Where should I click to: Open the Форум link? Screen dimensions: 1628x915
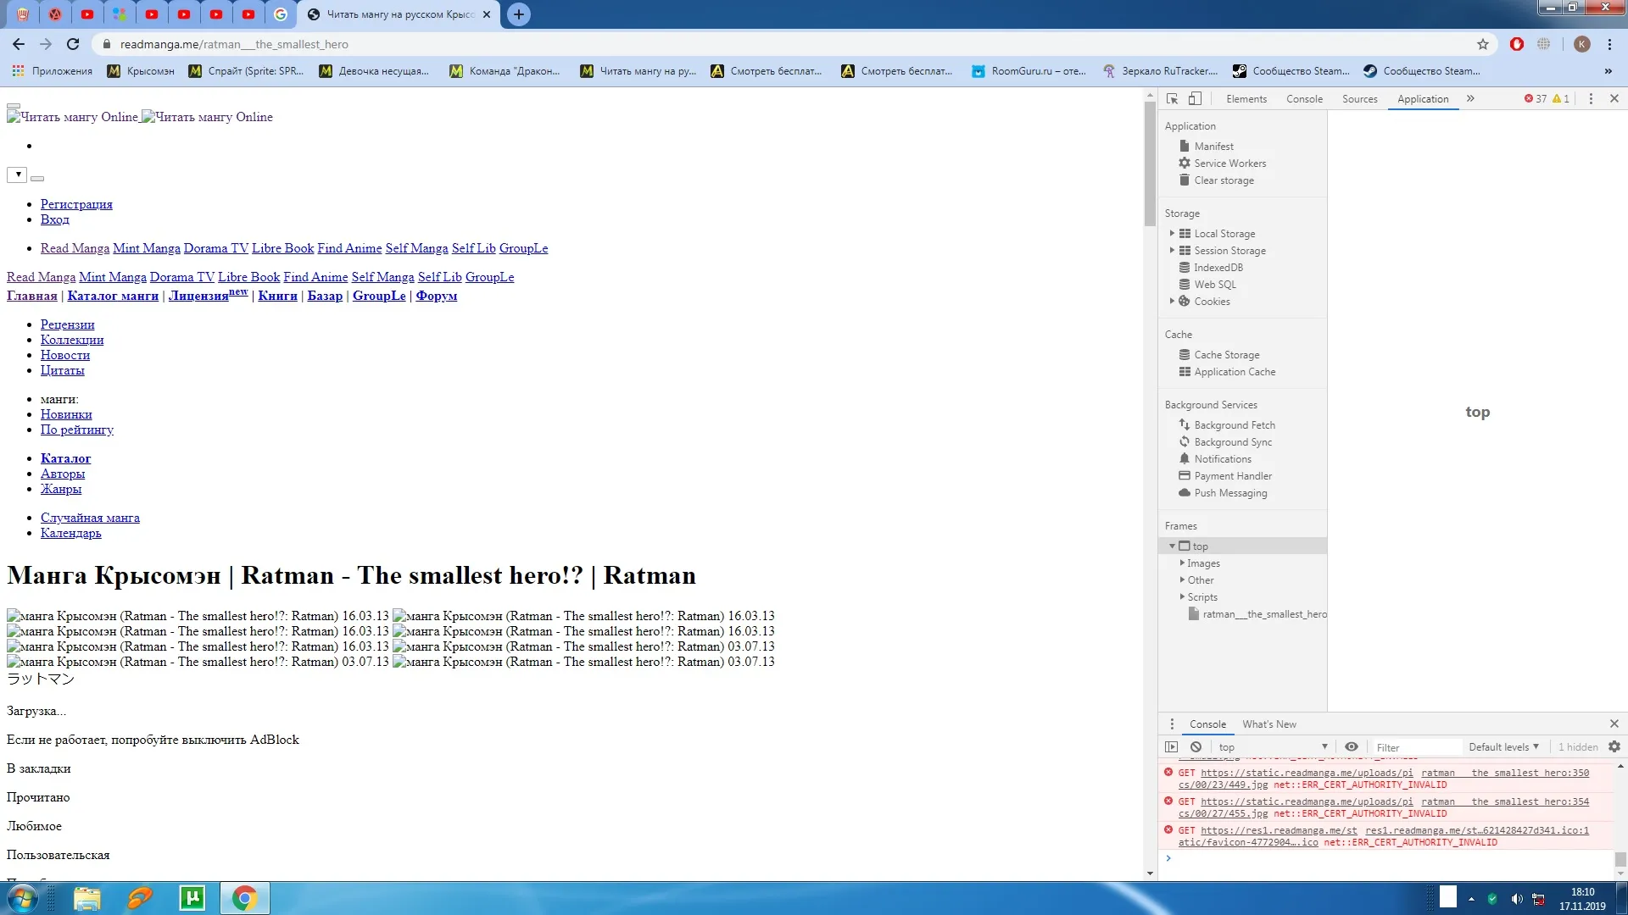click(436, 296)
